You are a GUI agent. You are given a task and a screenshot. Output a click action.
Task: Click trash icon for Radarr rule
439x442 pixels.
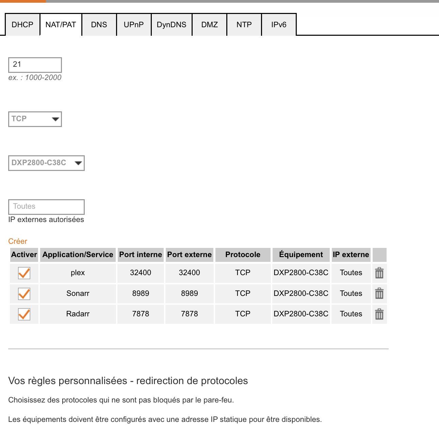pos(379,314)
